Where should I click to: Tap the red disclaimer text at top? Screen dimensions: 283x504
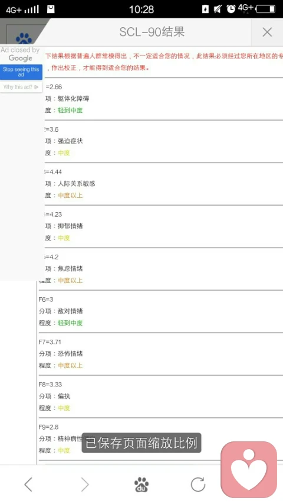[164, 62]
